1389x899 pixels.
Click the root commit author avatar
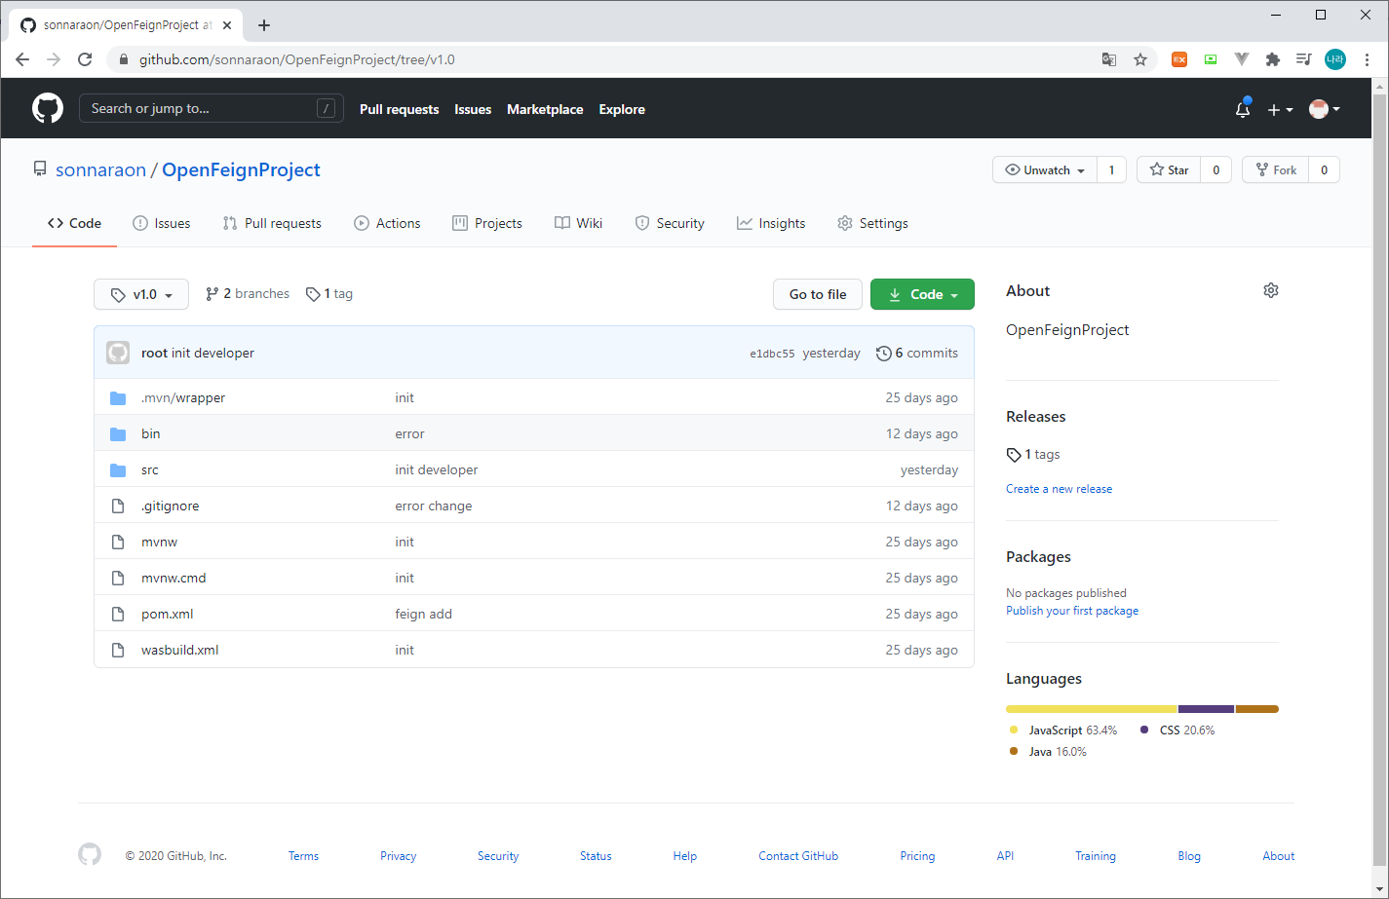(118, 353)
